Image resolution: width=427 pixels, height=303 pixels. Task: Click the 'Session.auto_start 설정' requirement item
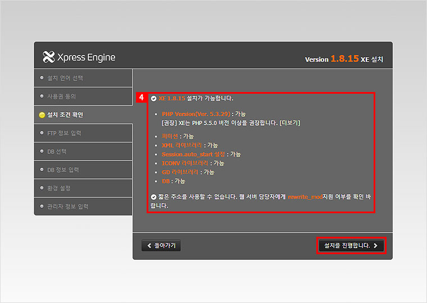point(194,154)
